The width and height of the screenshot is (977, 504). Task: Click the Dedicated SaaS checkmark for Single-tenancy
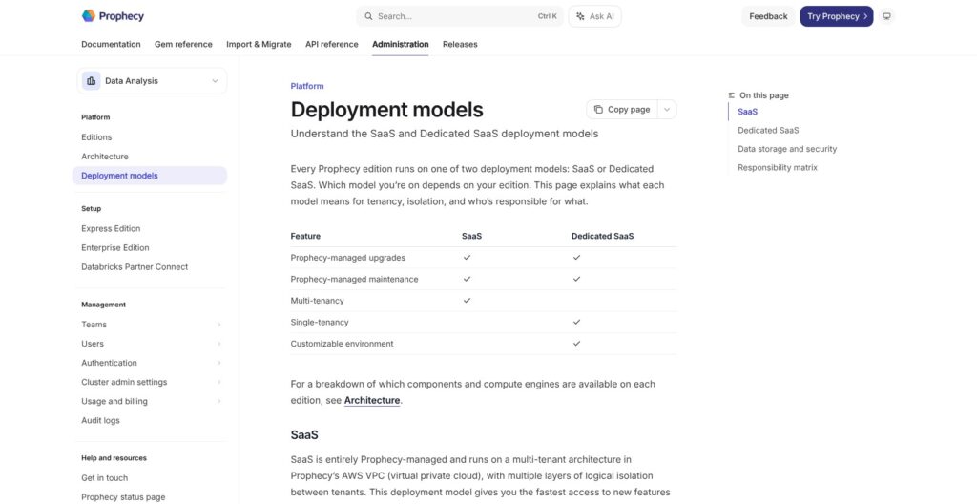576,322
